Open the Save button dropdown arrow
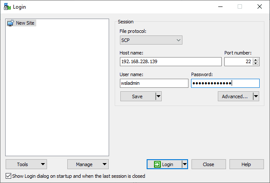Viewport: 270px width, 183px height. coord(159,96)
